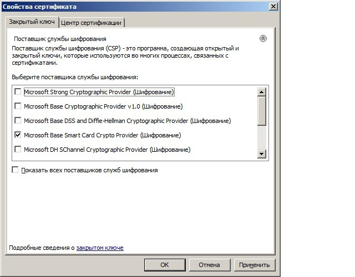
Task: Click the provider list scroll down arrow
Action: coord(262,153)
